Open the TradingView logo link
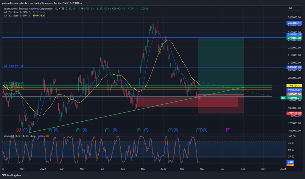Image resolution: width=305 pixels, height=179 pixels. (12, 175)
